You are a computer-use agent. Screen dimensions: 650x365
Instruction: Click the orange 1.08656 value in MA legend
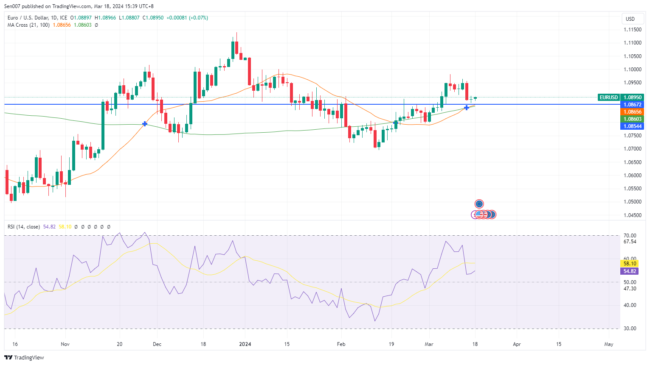tap(61, 25)
